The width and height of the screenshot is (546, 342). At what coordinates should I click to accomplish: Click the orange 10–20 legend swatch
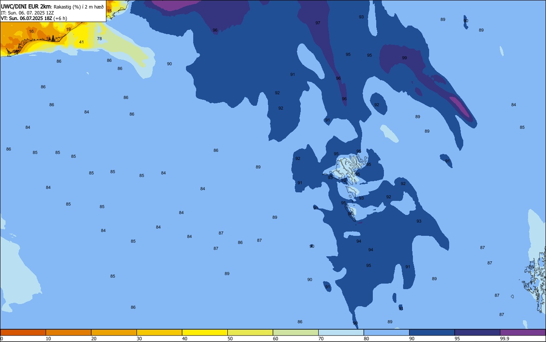pyautogui.click(x=68, y=333)
